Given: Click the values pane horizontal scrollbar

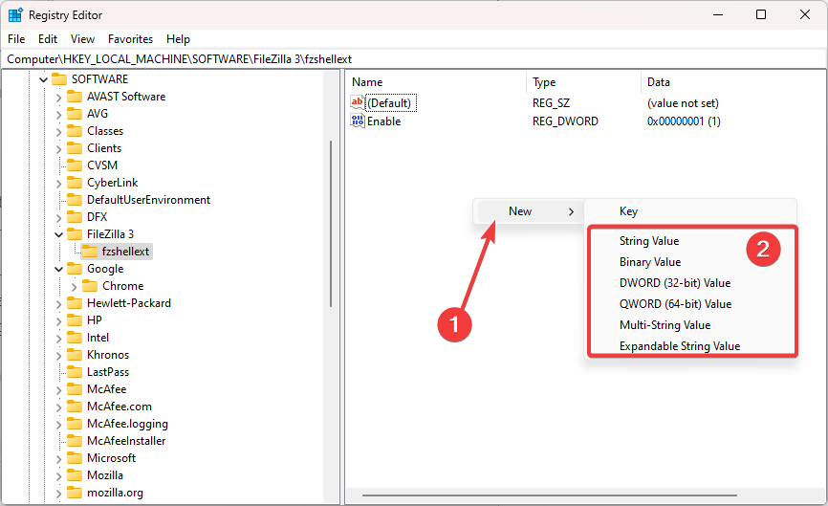Looking at the screenshot, I should [x=549, y=495].
